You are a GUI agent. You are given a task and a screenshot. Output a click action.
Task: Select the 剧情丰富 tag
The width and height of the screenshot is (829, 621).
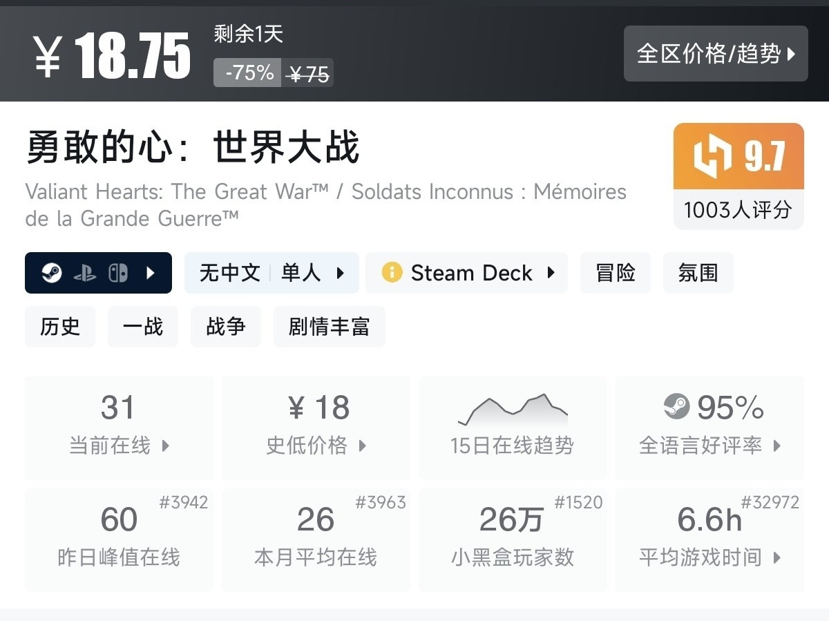329,327
